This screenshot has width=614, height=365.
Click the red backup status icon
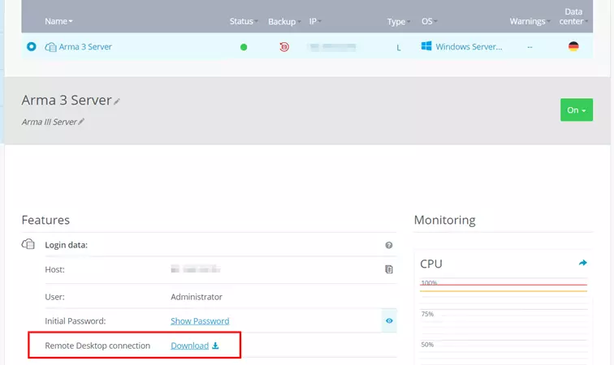tap(284, 47)
